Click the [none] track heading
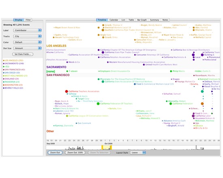Viewport: 223px width, 178px height. [x=51, y=71]
